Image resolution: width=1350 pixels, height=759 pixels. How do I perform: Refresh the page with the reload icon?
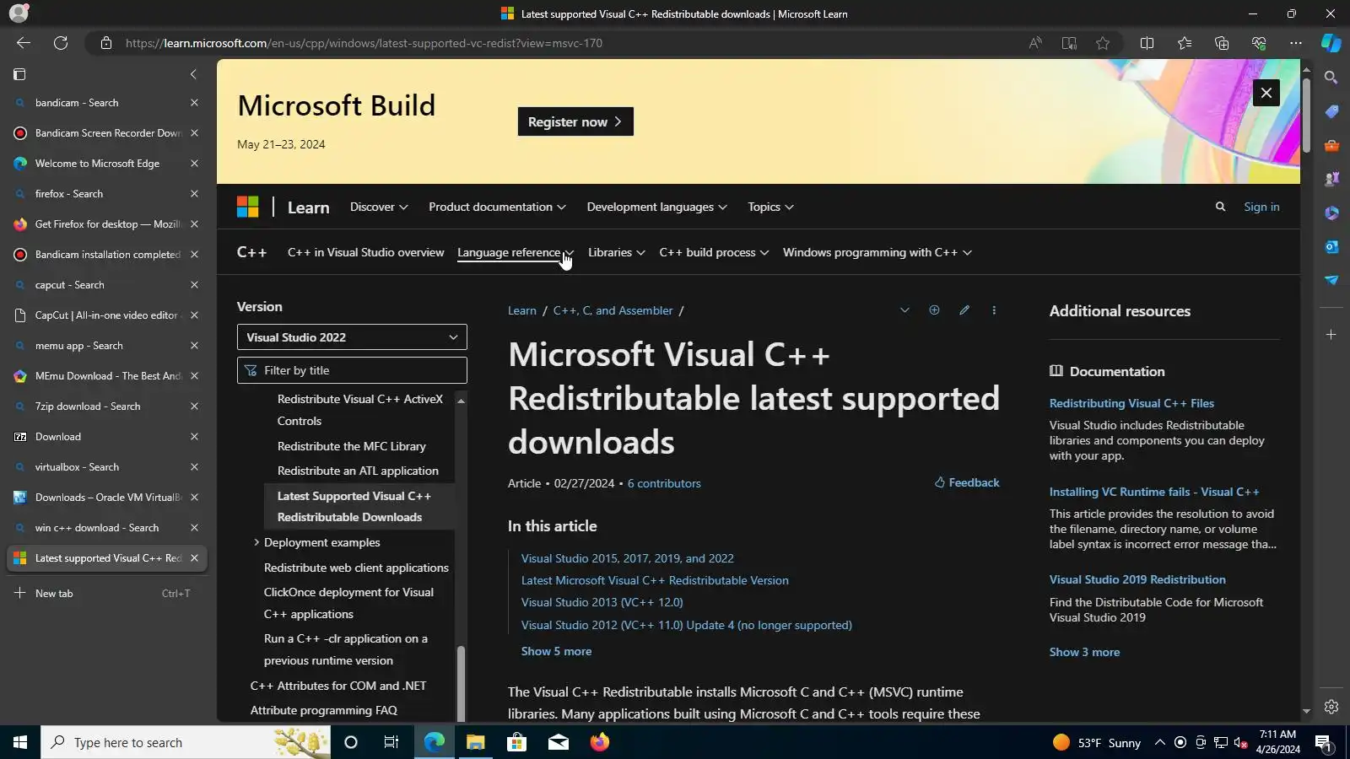click(x=61, y=43)
